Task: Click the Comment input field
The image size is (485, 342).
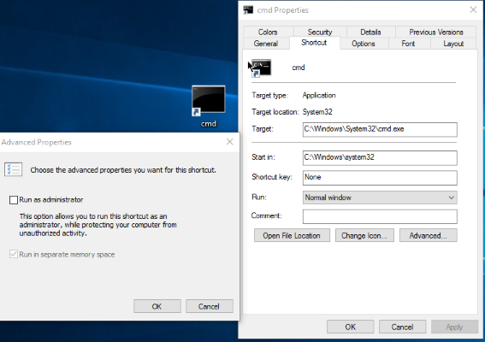Action: click(x=380, y=216)
